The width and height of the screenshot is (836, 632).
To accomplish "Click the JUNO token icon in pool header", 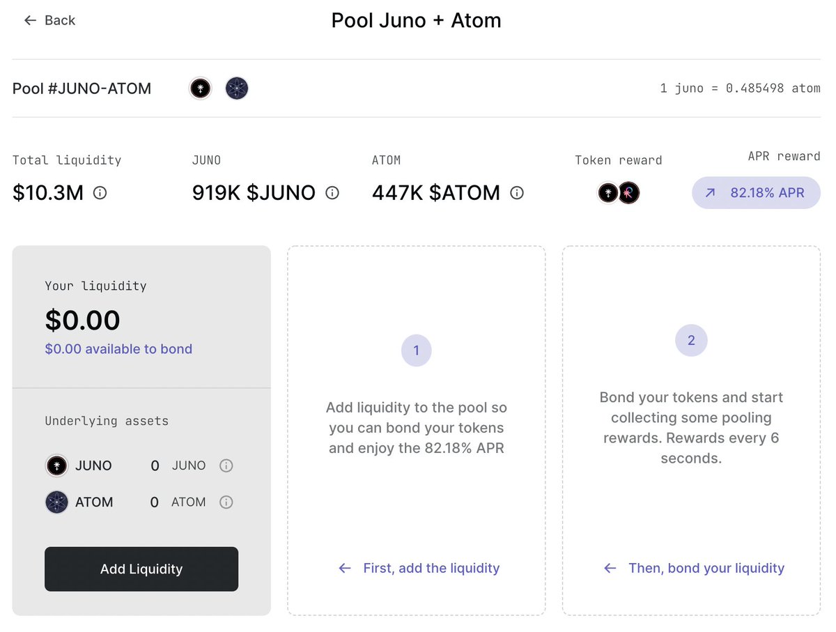I will [201, 88].
